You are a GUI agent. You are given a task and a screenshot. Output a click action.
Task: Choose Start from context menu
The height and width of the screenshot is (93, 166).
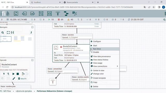pos(105,45)
